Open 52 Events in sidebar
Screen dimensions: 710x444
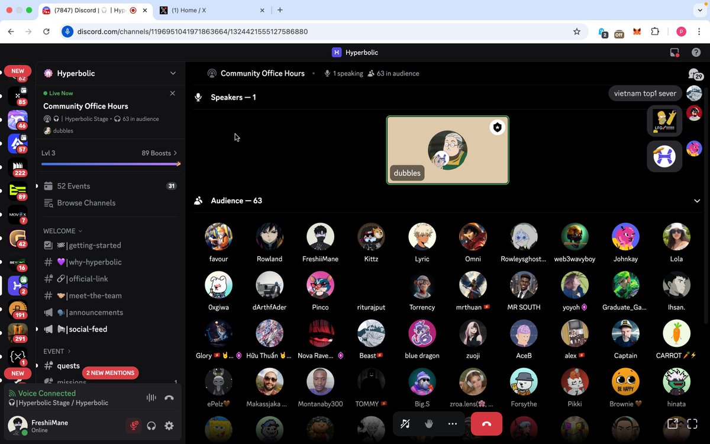click(110, 186)
